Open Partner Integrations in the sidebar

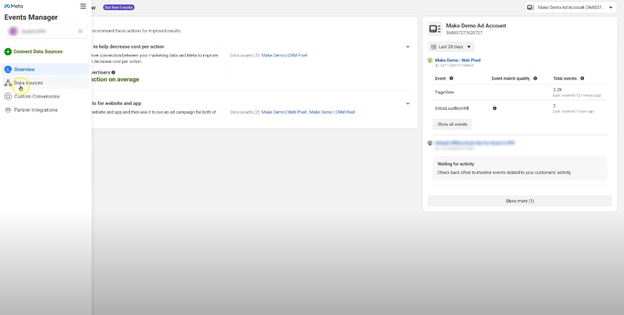point(46,110)
